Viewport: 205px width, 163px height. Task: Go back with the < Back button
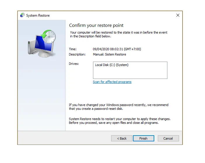(x=122, y=138)
